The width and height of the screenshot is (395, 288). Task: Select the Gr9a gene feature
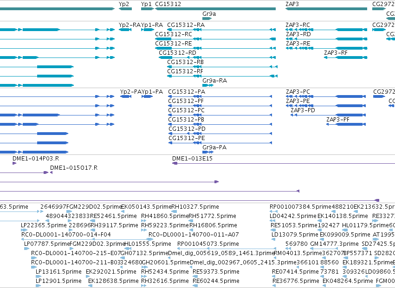207,19
